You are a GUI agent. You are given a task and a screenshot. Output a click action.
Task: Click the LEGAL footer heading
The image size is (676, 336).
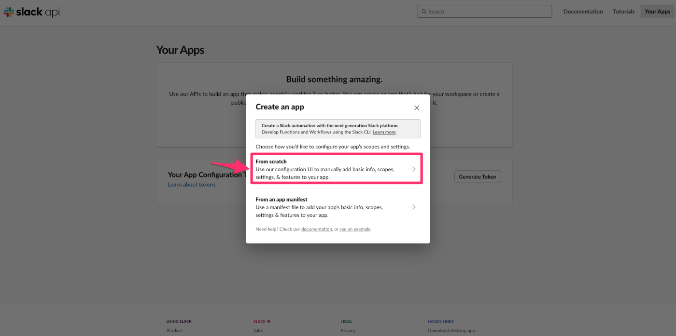tap(346, 322)
